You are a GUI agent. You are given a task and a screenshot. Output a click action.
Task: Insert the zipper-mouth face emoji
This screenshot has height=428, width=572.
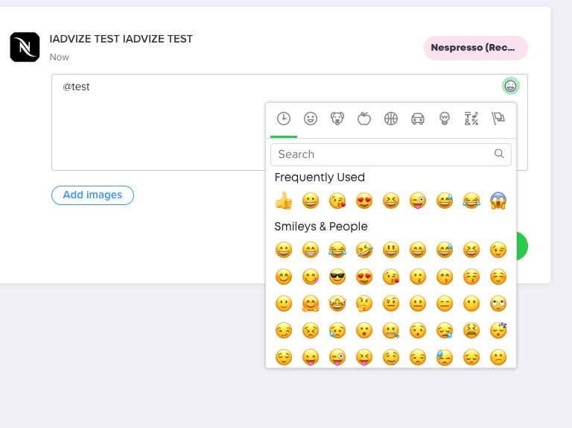[x=391, y=330]
